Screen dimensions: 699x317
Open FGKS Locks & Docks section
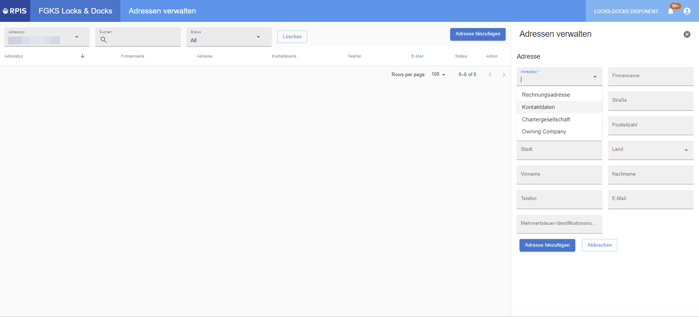coord(76,11)
